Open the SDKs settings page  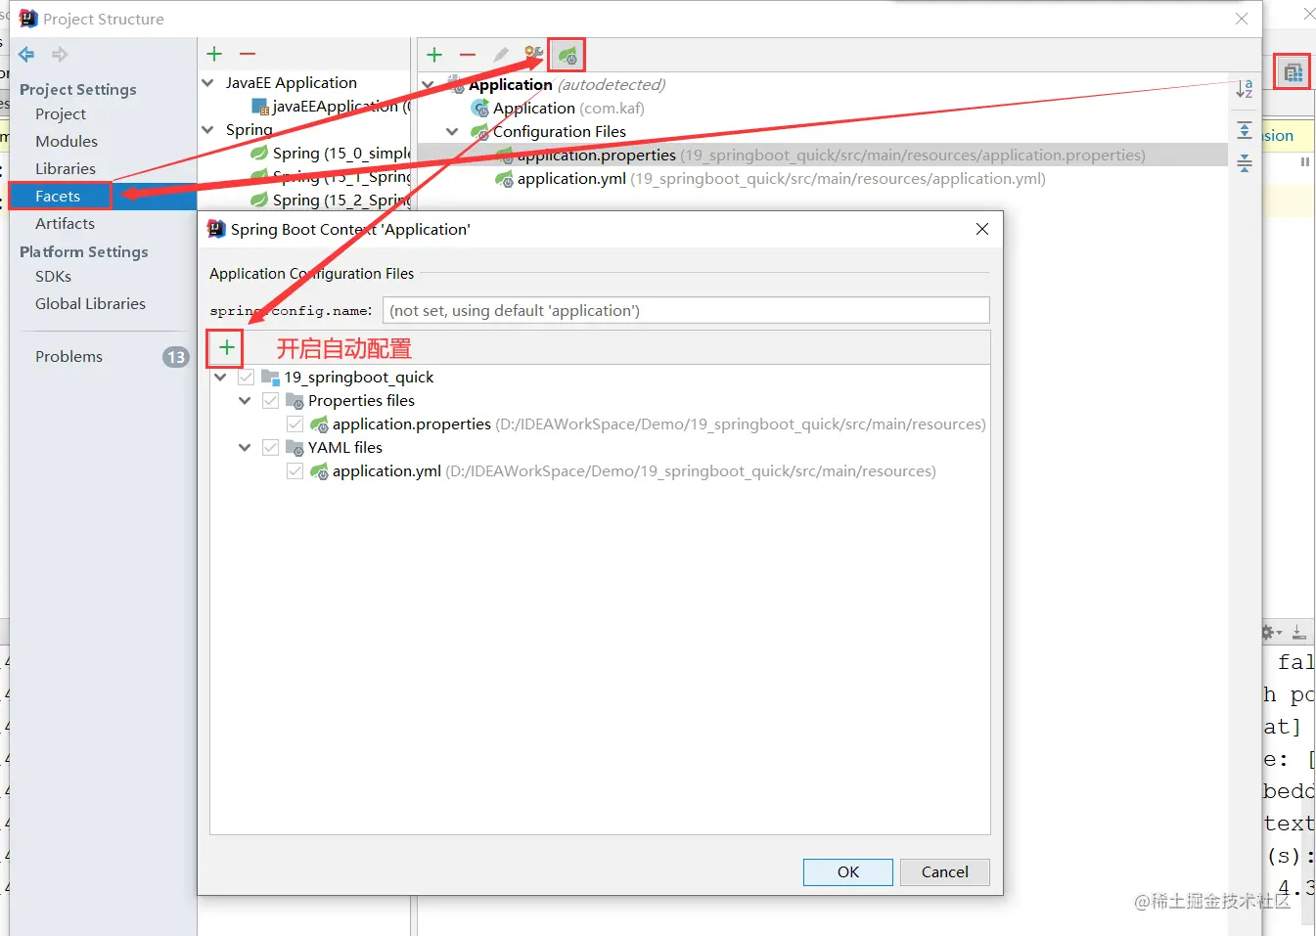point(53,277)
